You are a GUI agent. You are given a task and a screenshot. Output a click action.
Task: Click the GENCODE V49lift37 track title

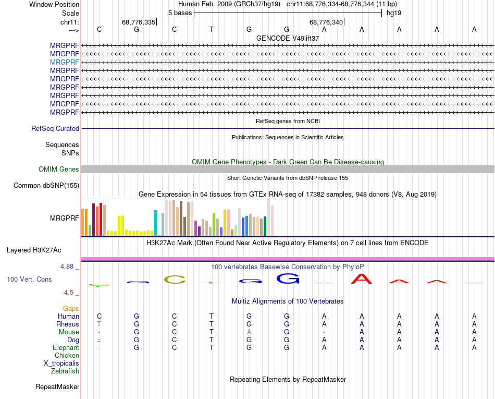(x=288, y=38)
